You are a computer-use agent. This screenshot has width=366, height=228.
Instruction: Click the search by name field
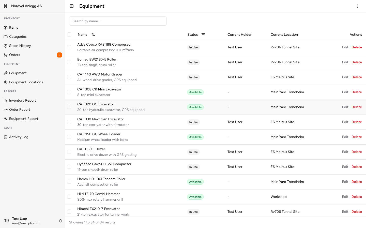(118, 21)
